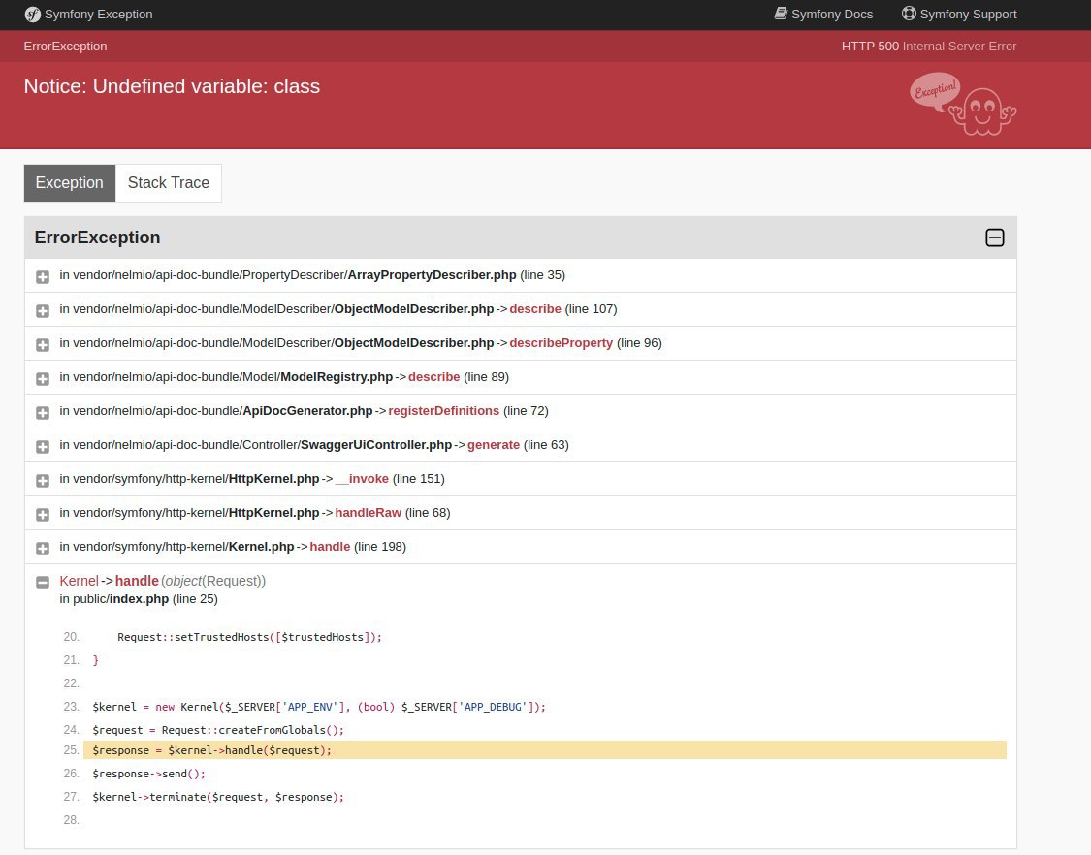Expand ObjectModelDescriber.php describe line 107 trace

(43, 311)
